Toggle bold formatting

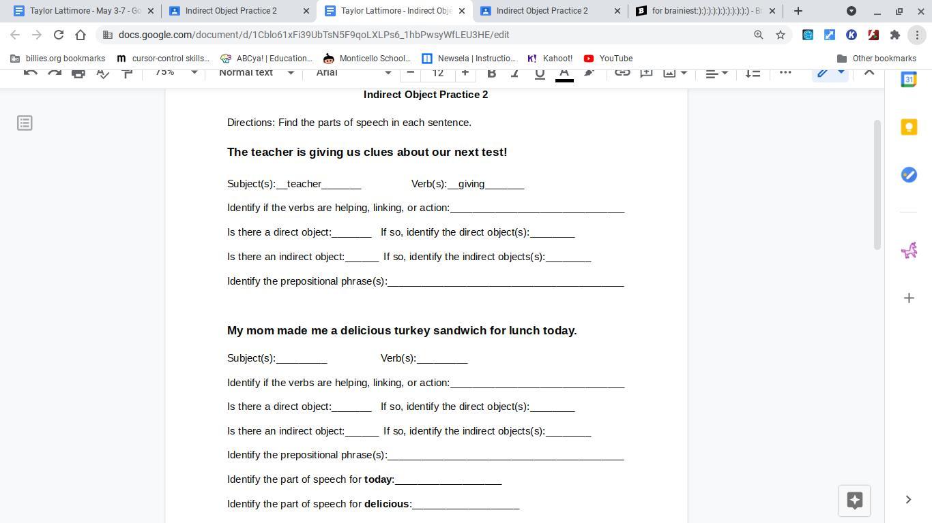pos(491,72)
